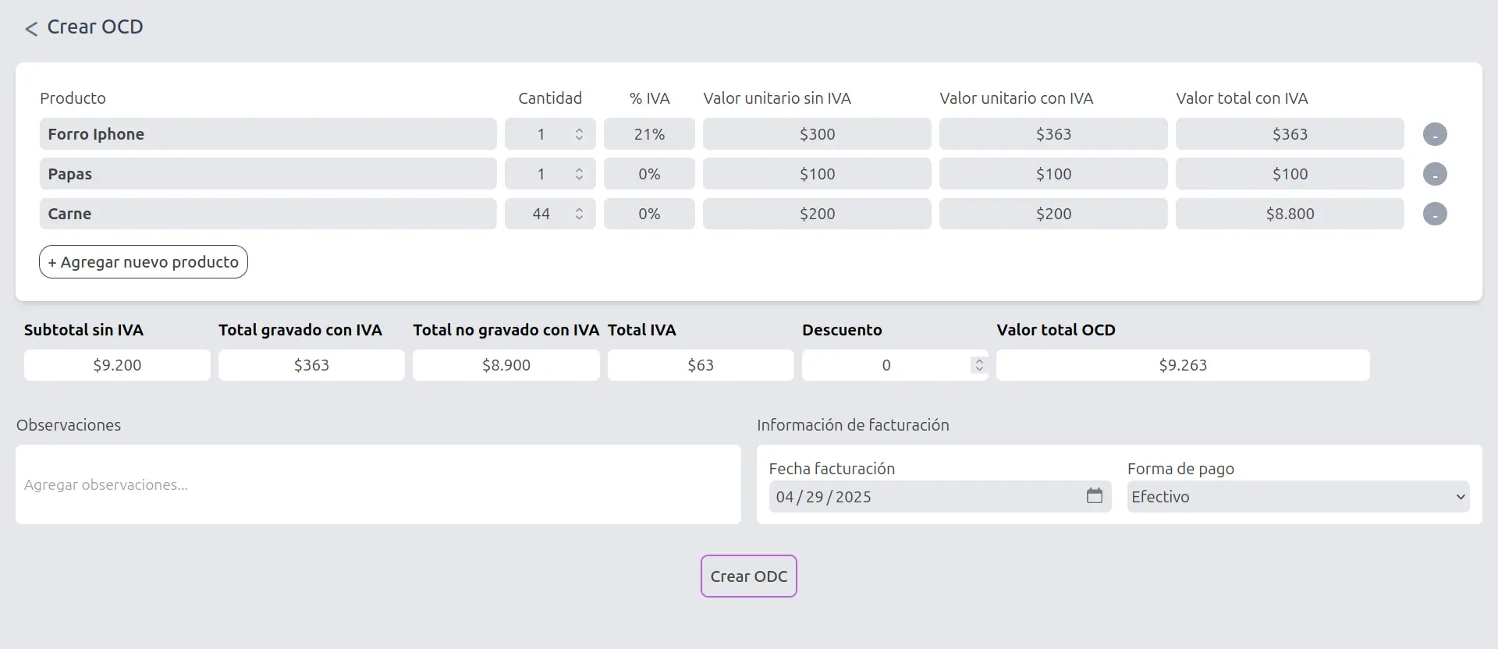Click Agregar nuevo producto button
Image resolution: width=1498 pixels, height=649 pixels.
[144, 262]
